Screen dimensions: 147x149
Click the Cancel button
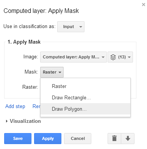78,138
